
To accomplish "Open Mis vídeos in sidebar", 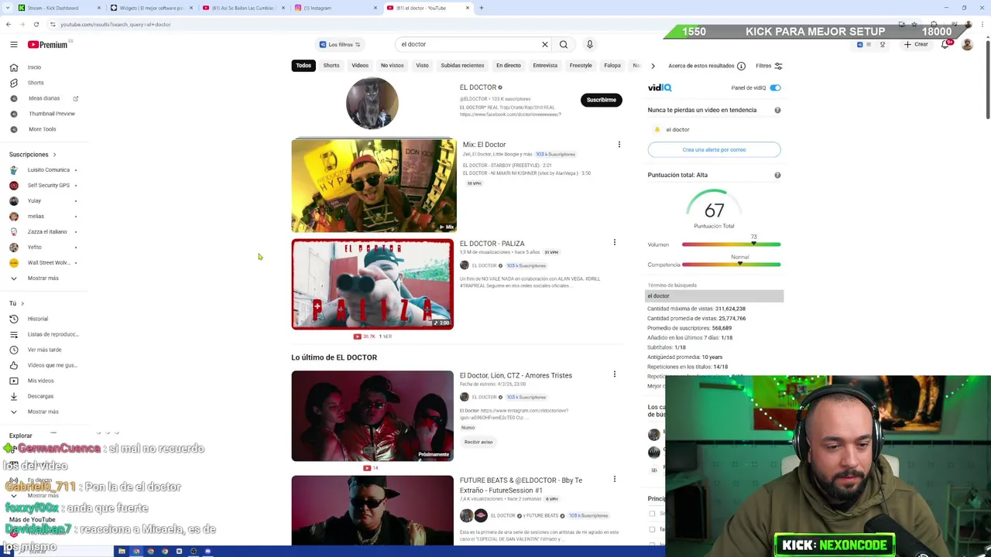I will tap(40, 381).
